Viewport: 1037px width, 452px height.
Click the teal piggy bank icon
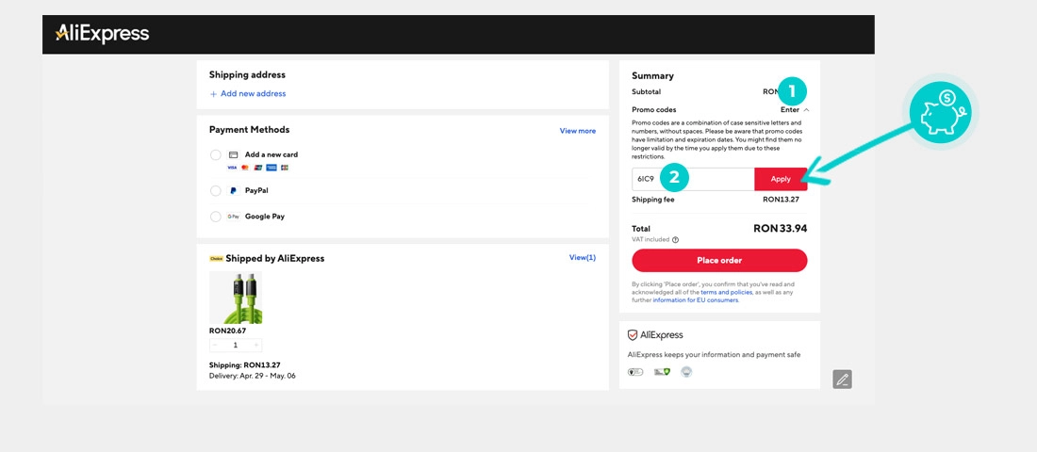tap(940, 112)
